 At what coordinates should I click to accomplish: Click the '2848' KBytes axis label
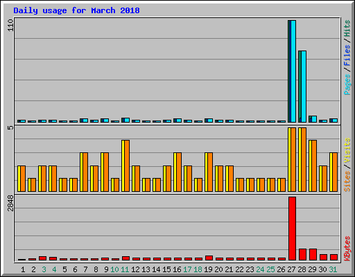(x=10, y=203)
